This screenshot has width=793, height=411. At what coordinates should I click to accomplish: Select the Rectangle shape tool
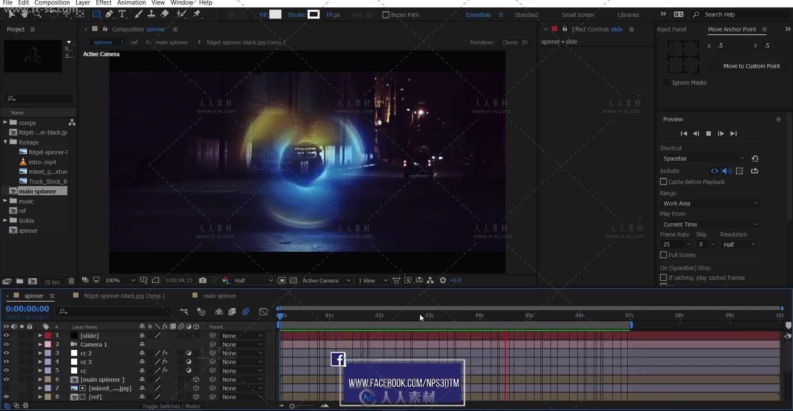(96, 14)
